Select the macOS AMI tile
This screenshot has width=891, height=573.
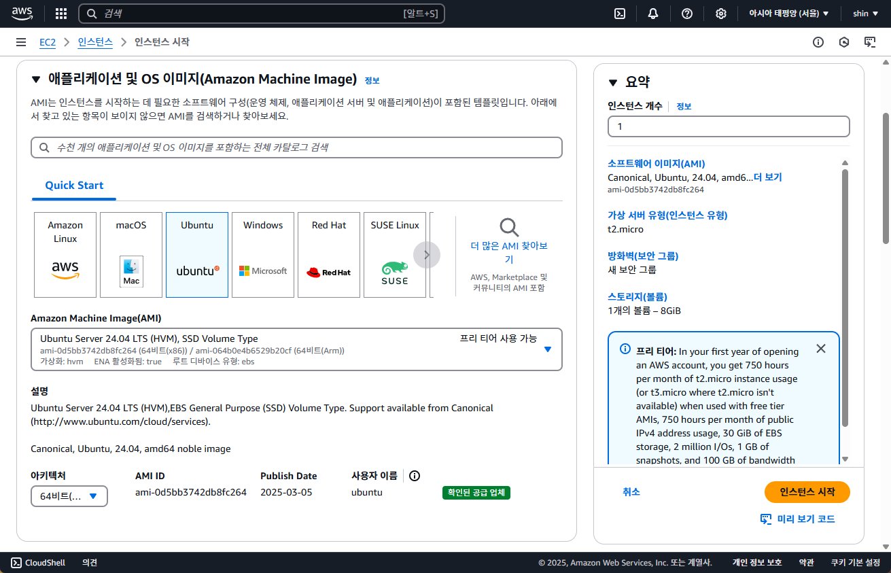point(131,255)
